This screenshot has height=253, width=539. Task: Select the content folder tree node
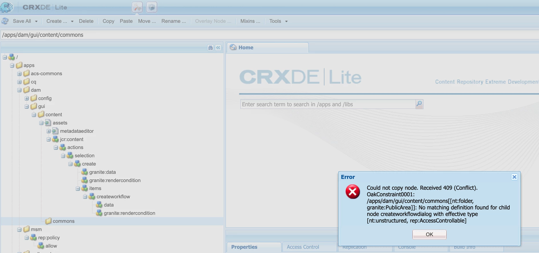(x=54, y=115)
